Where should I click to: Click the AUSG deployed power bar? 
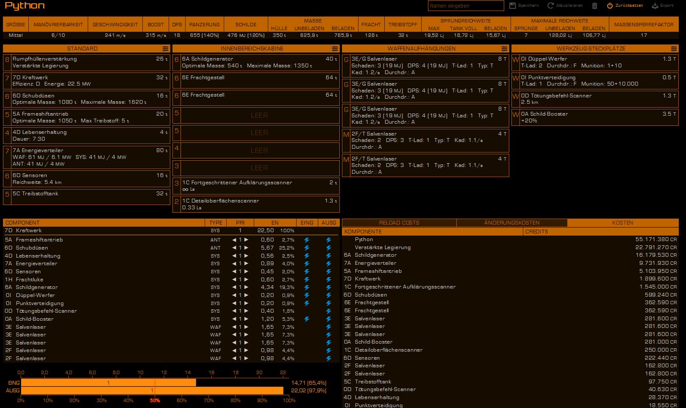pyautogui.click(x=152, y=390)
